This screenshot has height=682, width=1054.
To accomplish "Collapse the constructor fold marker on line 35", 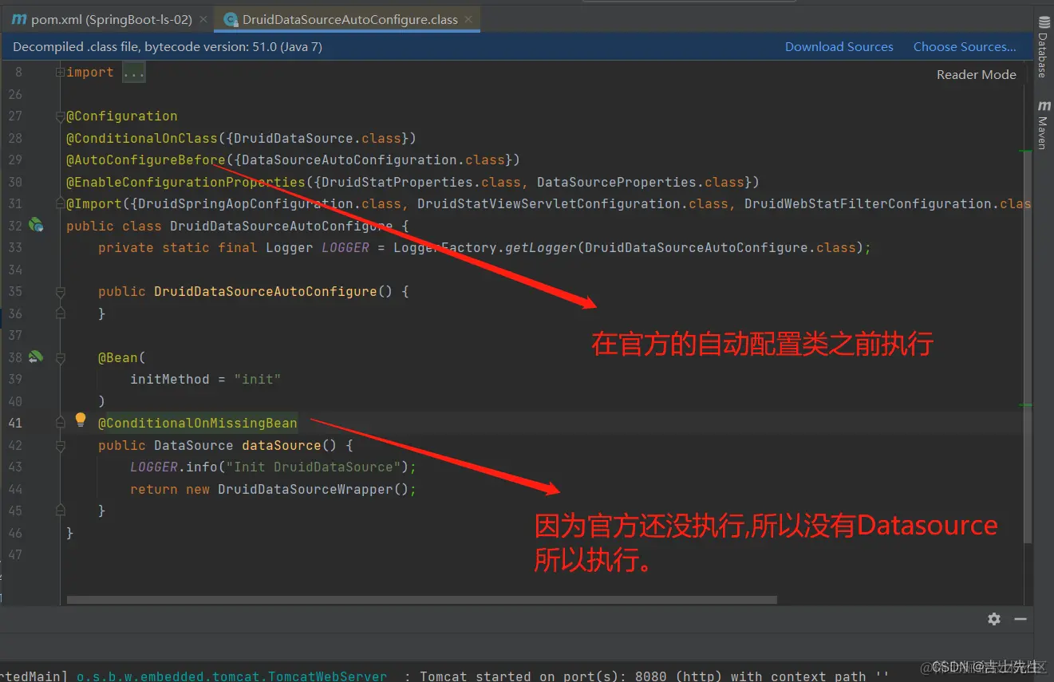I will [60, 292].
